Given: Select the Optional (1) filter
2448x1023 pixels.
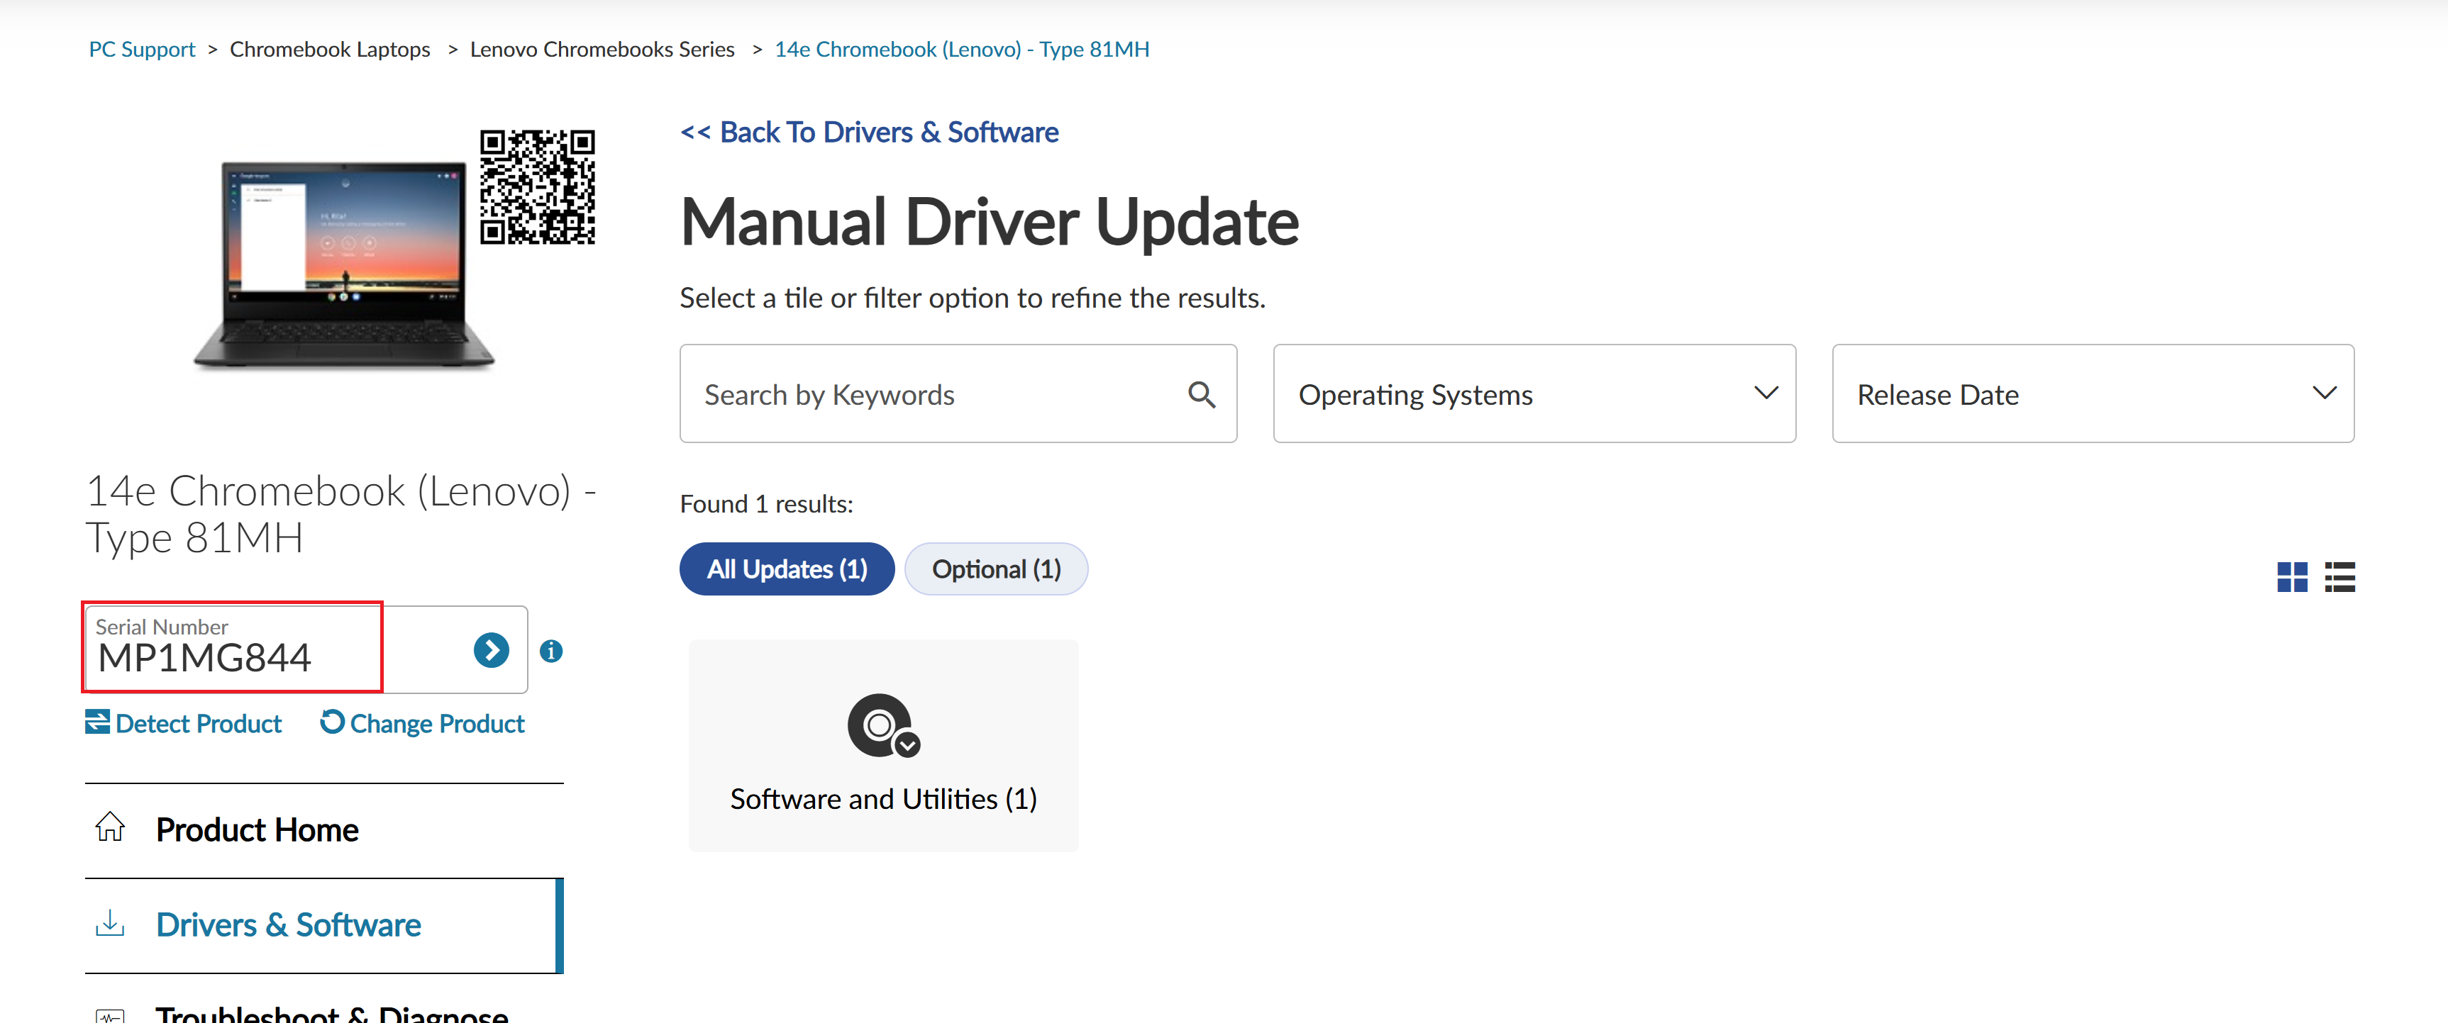Looking at the screenshot, I should (995, 569).
